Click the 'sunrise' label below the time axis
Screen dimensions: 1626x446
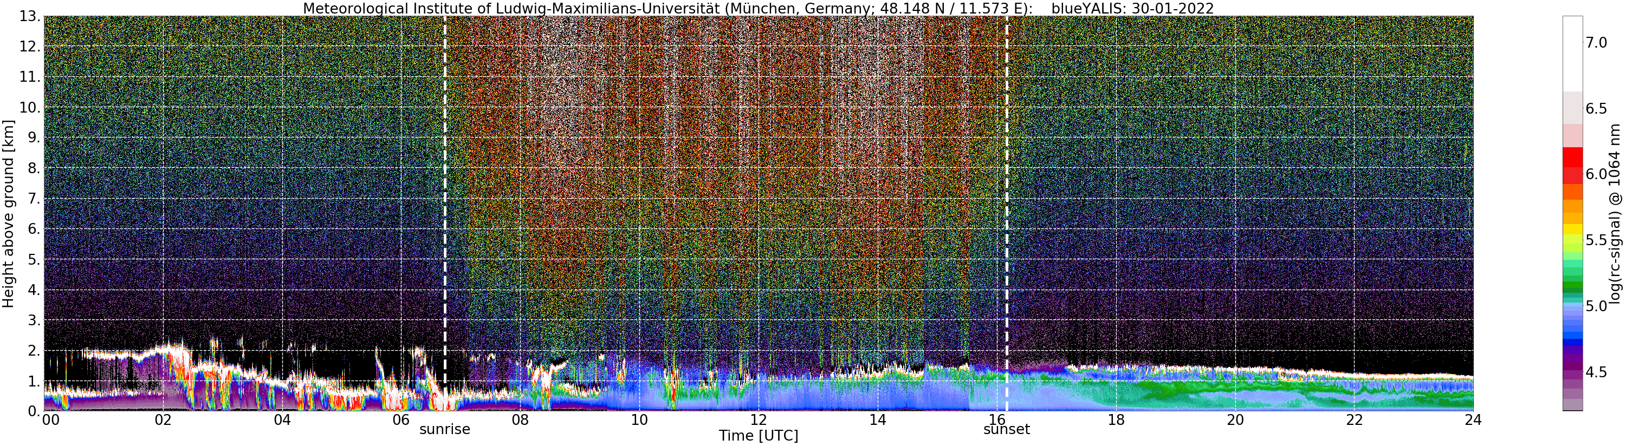click(x=444, y=430)
